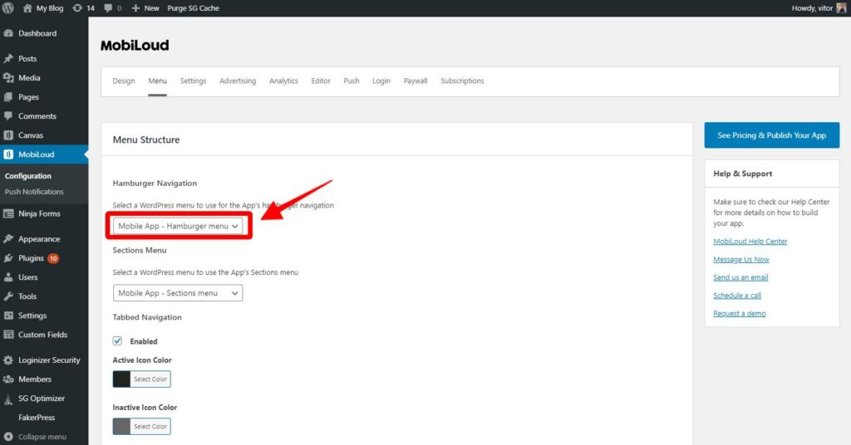This screenshot has height=445, width=851.
Task: Click the SG Optimizer icon
Action: point(8,399)
